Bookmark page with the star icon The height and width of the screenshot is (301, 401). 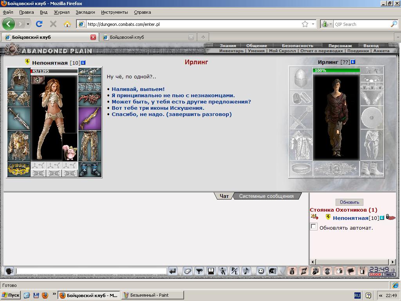click(305, 24)
